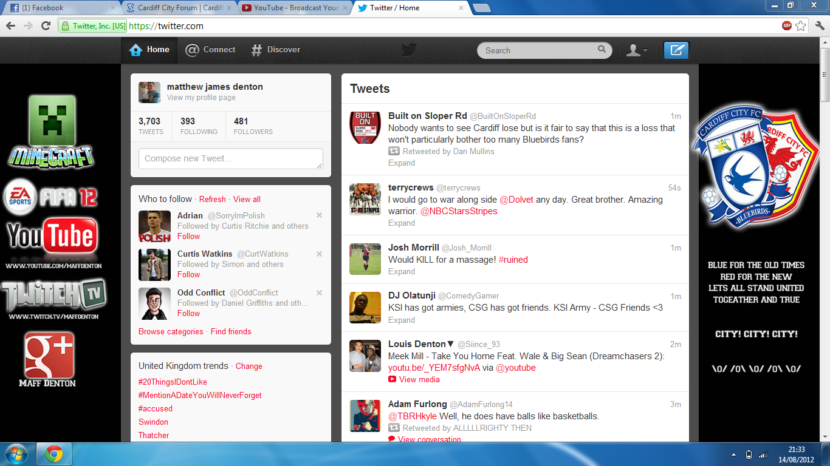Open the Connect section
This screenshot has width=830, height=466.
(210, 50)
